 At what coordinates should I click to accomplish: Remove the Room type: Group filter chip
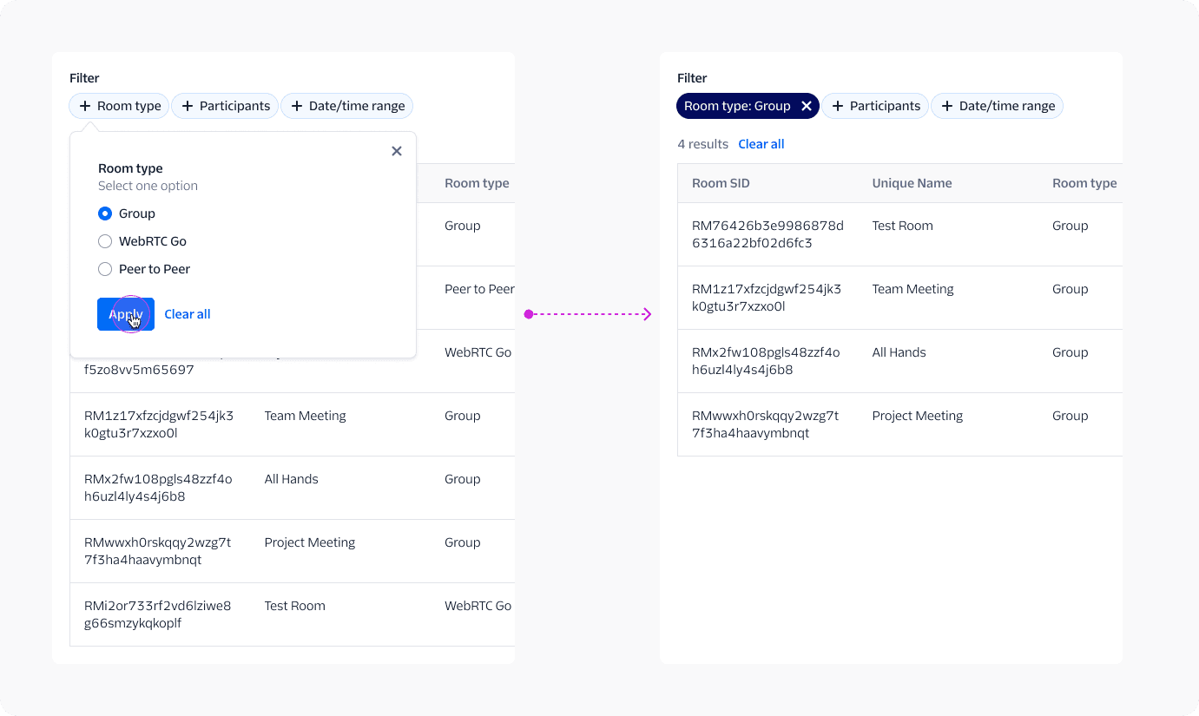point(807,106)
